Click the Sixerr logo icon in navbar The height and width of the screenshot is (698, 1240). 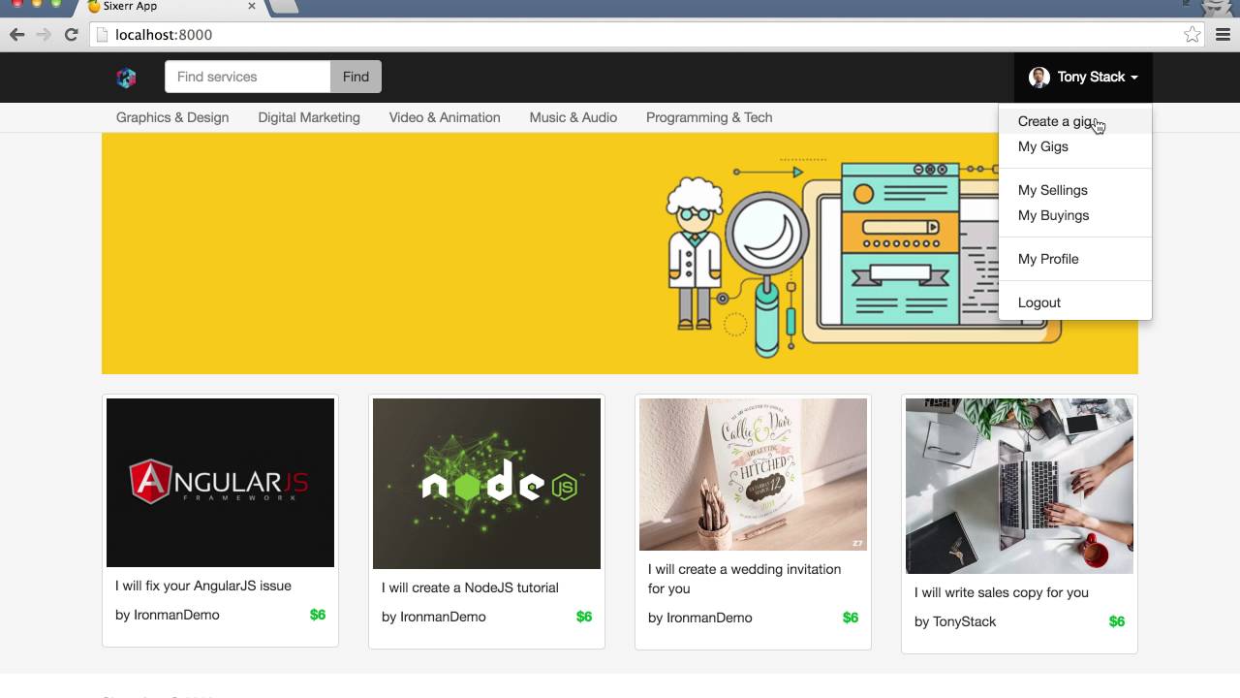pyautogui.click(x=126, y=78)
